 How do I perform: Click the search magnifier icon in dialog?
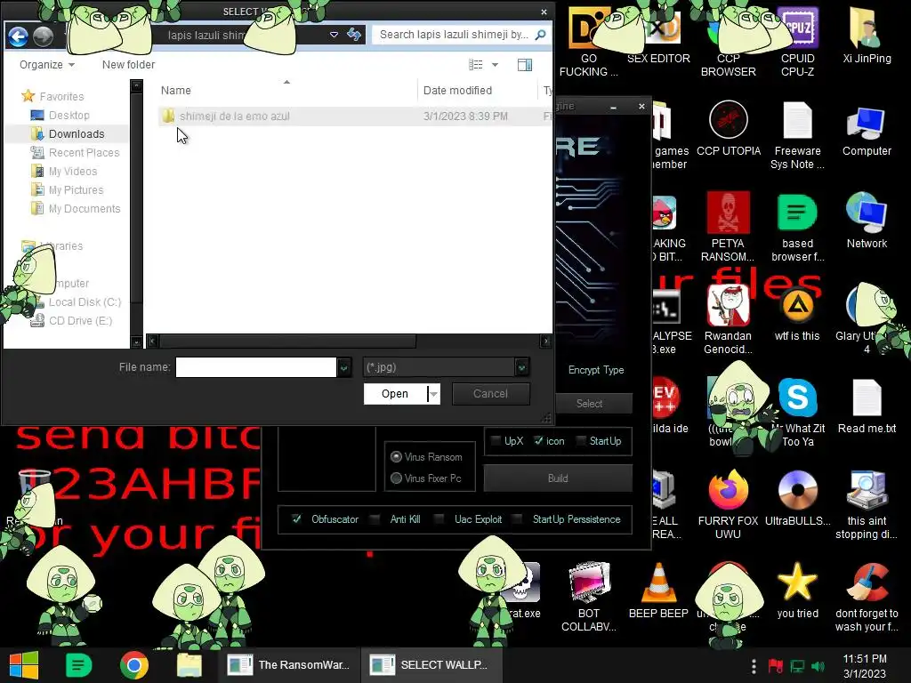[540, 35]
